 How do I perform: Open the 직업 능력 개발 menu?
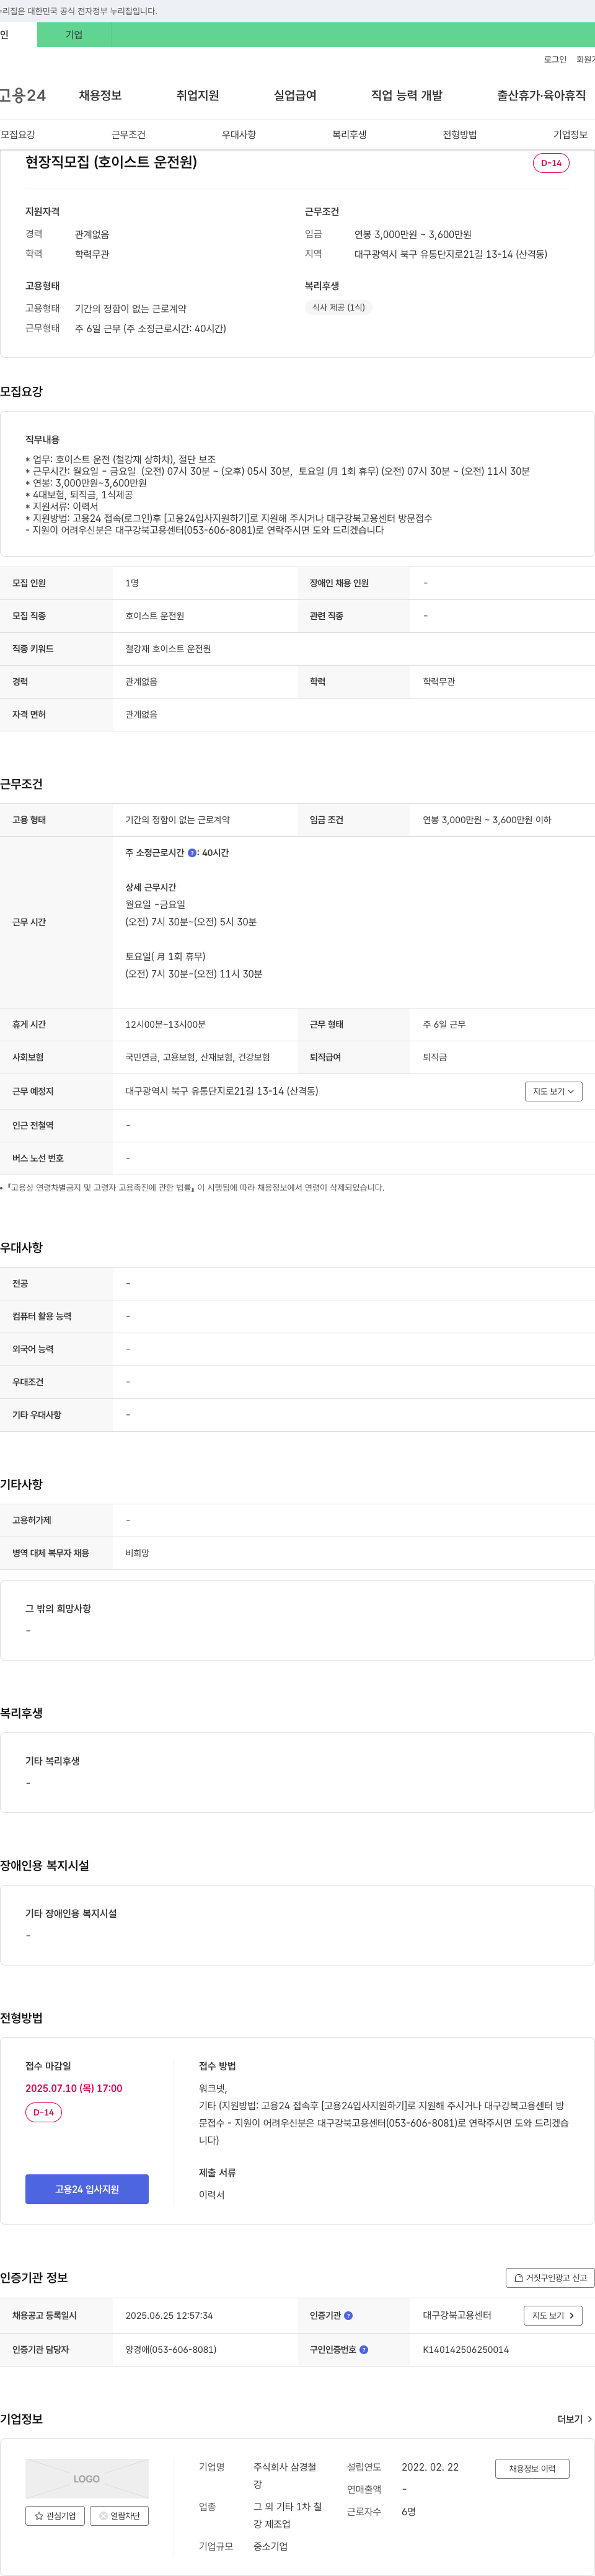click(x=406, y=95)
